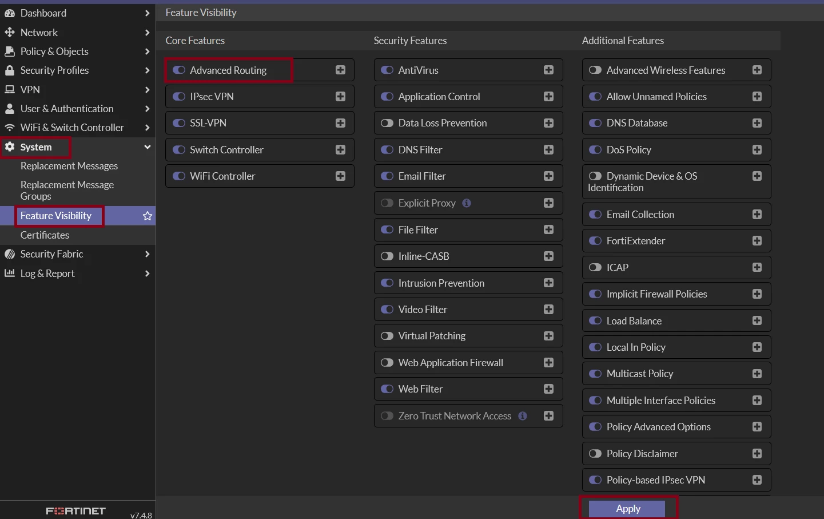Click the plus icon for Advanced Routing

point(341,70)
